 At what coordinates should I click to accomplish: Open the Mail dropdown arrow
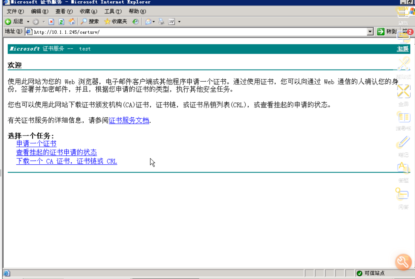tap(154, 22)
